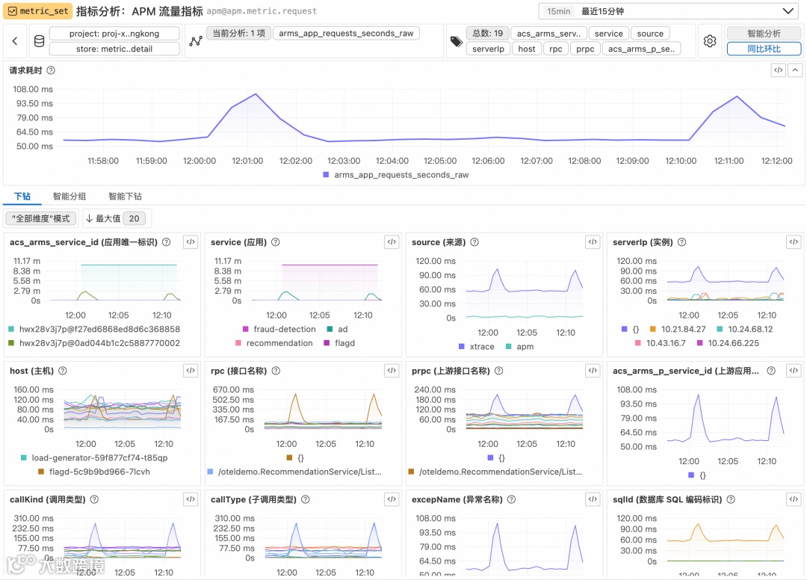Toggle the flagd-5c9b9bd966-7lcvh legend entry
Image resolution: width=807 pixels, height=580 pixels.
(94, 472)
